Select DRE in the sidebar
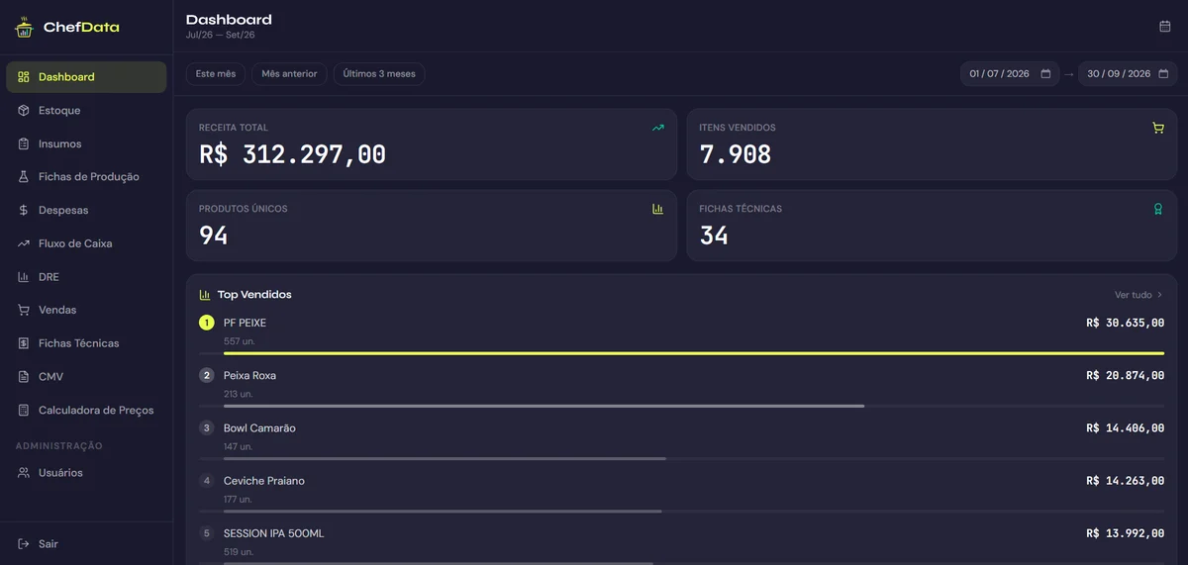 point(86,277)
